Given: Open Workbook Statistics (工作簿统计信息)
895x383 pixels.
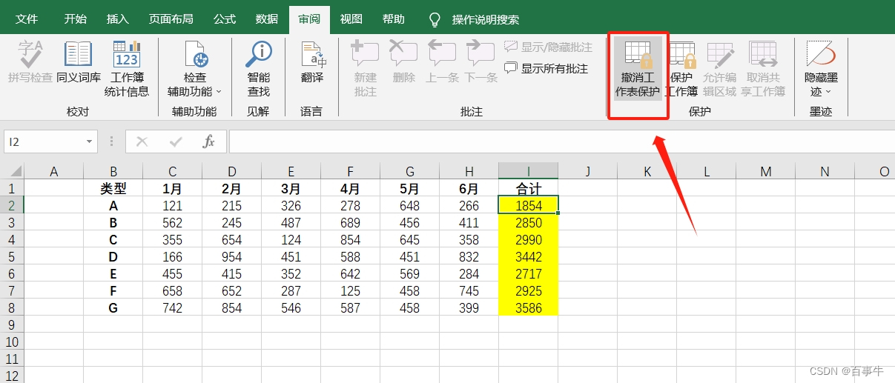Looking at the screenshot, I should [x=127, y=69].
